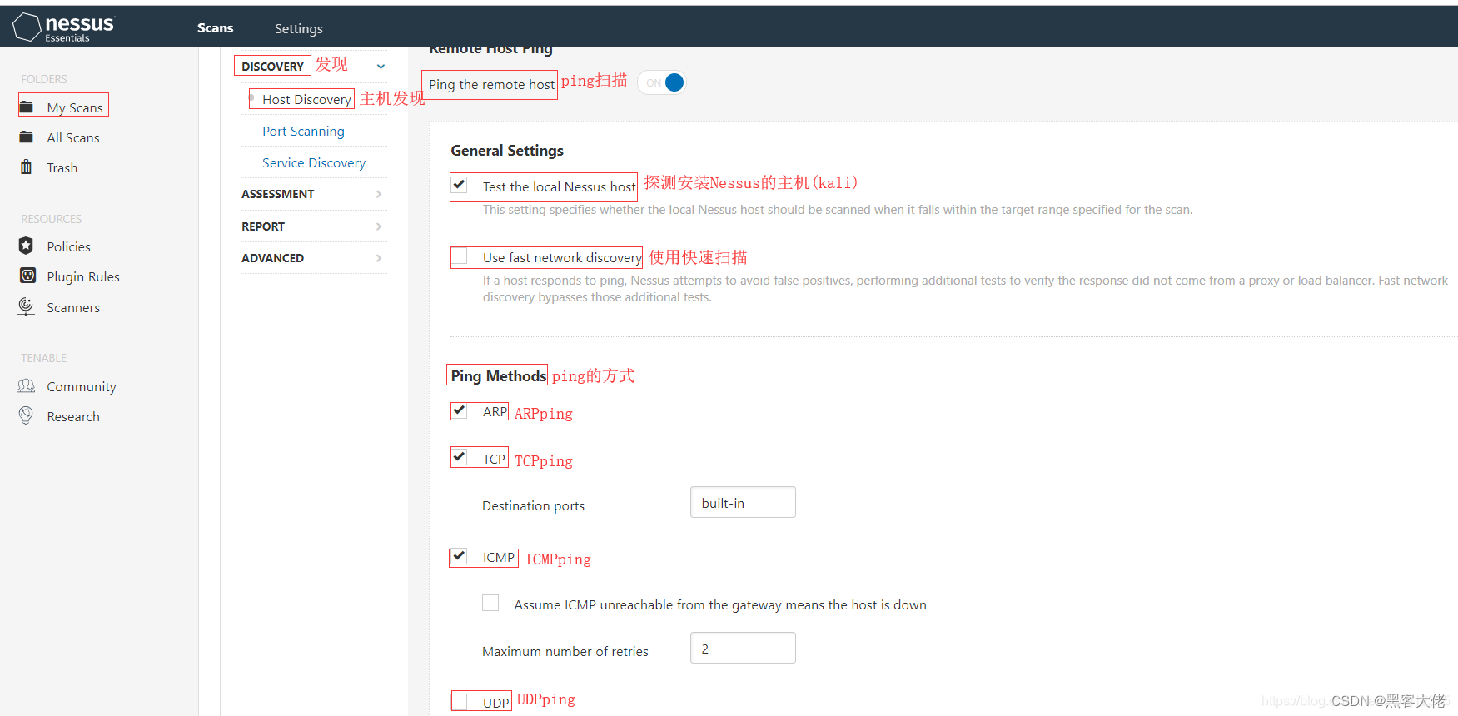The image size is (1458, 716).
Task: Open the Trash link
Action: 62,167
